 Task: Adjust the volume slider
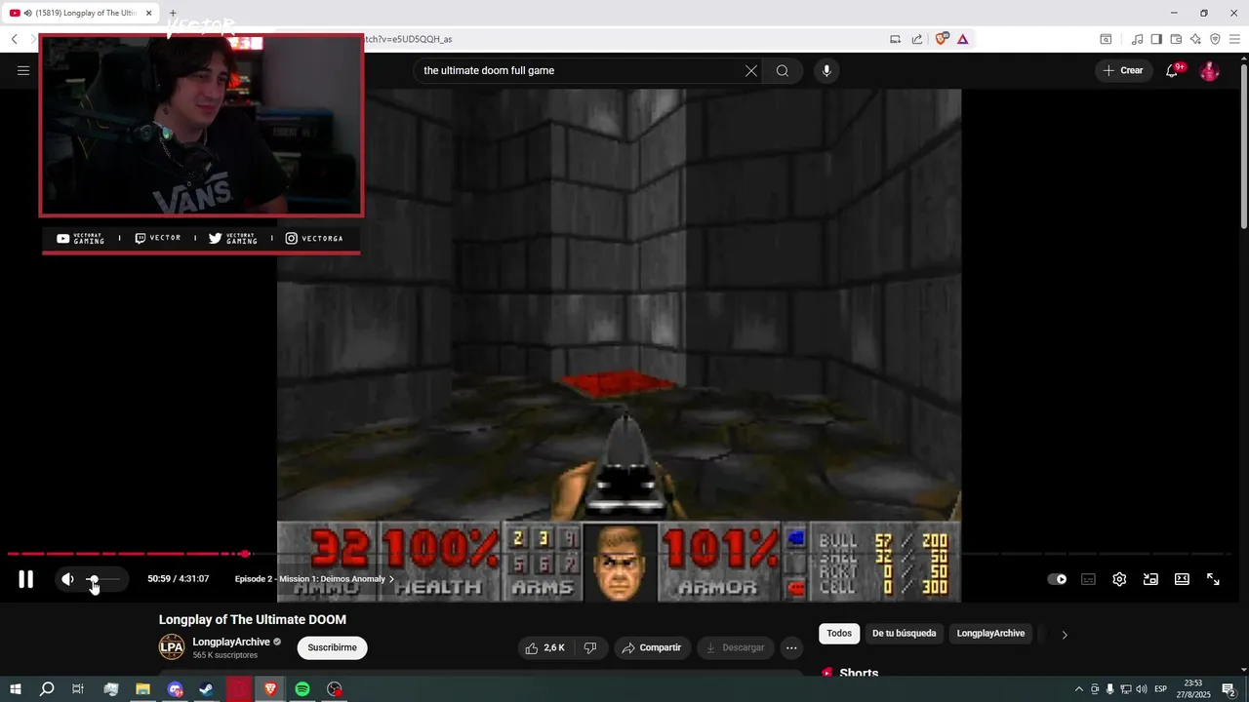pos(102,579)
